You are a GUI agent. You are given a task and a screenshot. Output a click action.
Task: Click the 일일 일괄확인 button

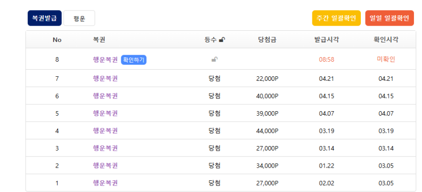[x=390, y=18]
